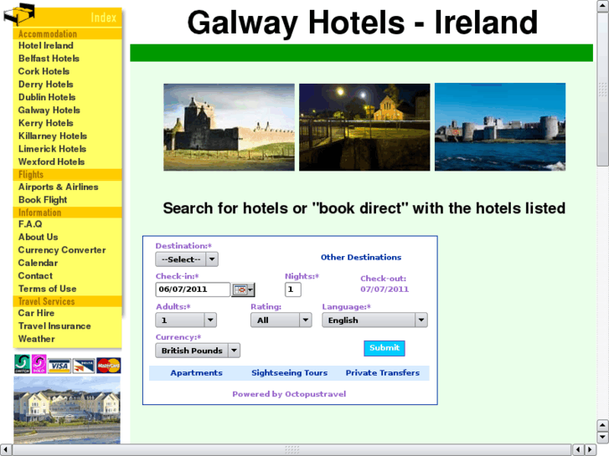Click the dark castle photo thumbnail
The image size is (609, 456).
(229, 127)
